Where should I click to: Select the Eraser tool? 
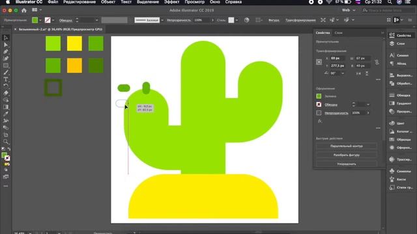point(6,93)
